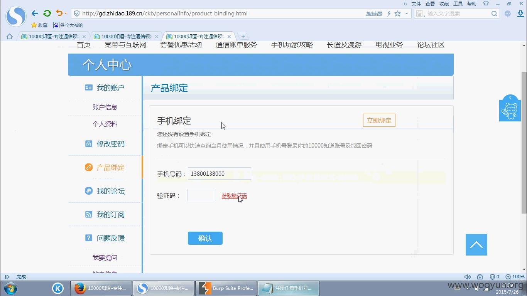Click the robot assistant mascot icon

(510, 111)
